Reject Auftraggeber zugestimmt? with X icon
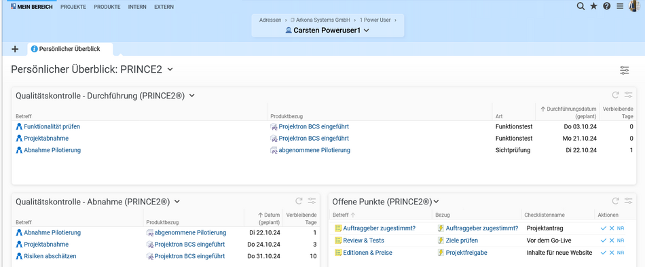645x267 pixels. click(x=612, y=228)
